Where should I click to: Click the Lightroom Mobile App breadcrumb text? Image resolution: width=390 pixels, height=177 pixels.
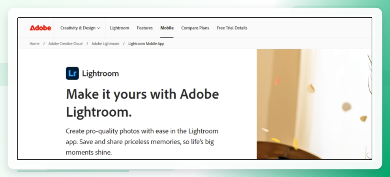click(x=146, y=44)
